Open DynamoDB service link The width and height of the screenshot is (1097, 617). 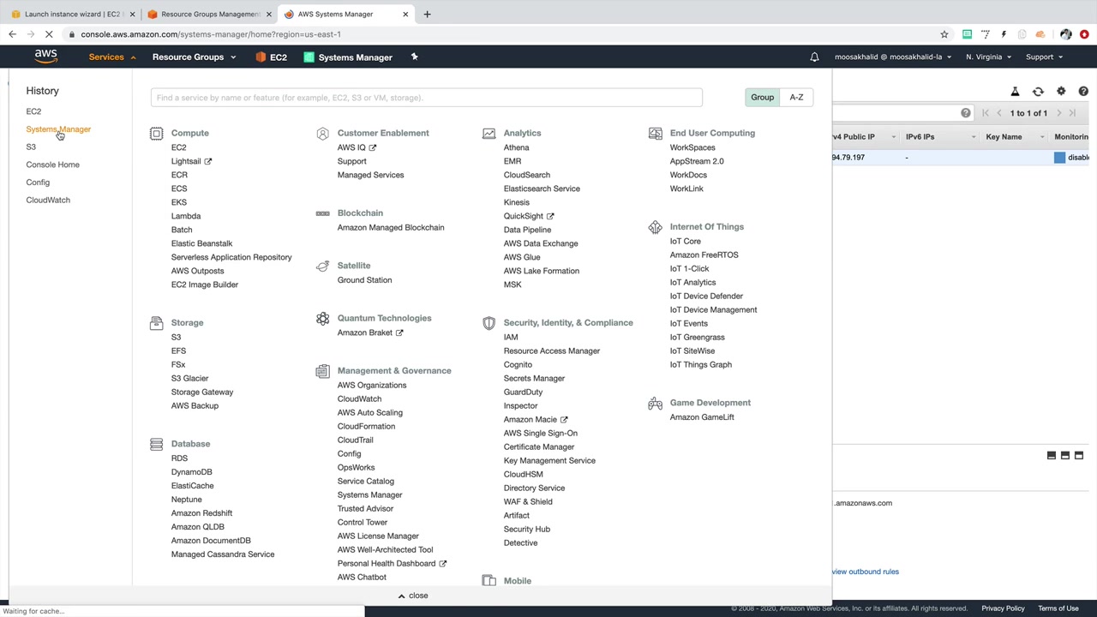[191, 472]
